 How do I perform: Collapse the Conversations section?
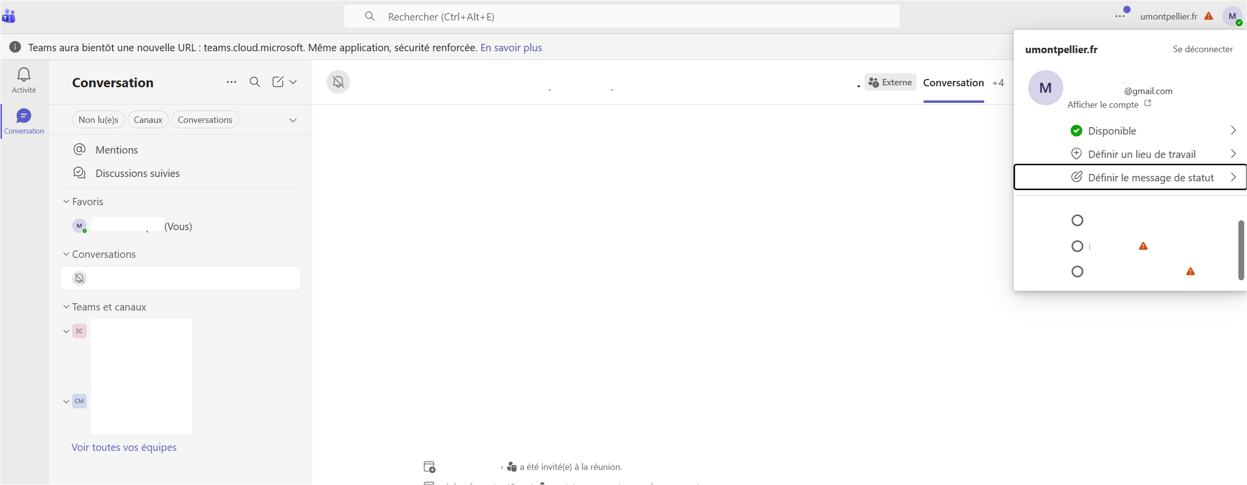66,254
